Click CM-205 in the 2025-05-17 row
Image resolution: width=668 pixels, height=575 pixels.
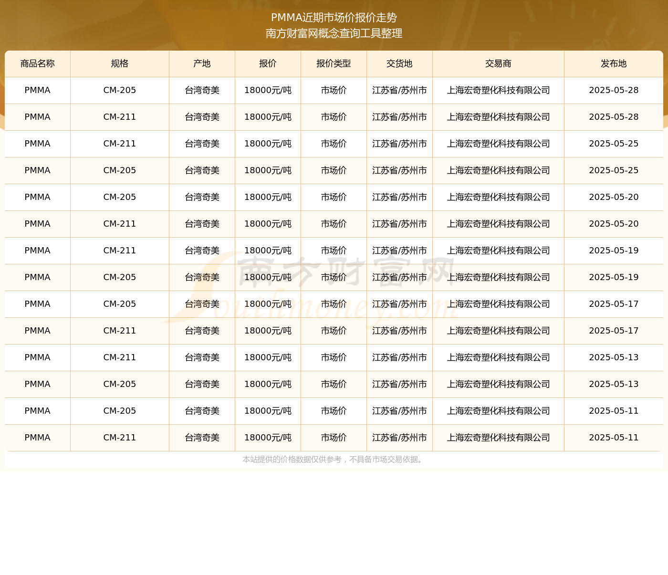(120, 304)
